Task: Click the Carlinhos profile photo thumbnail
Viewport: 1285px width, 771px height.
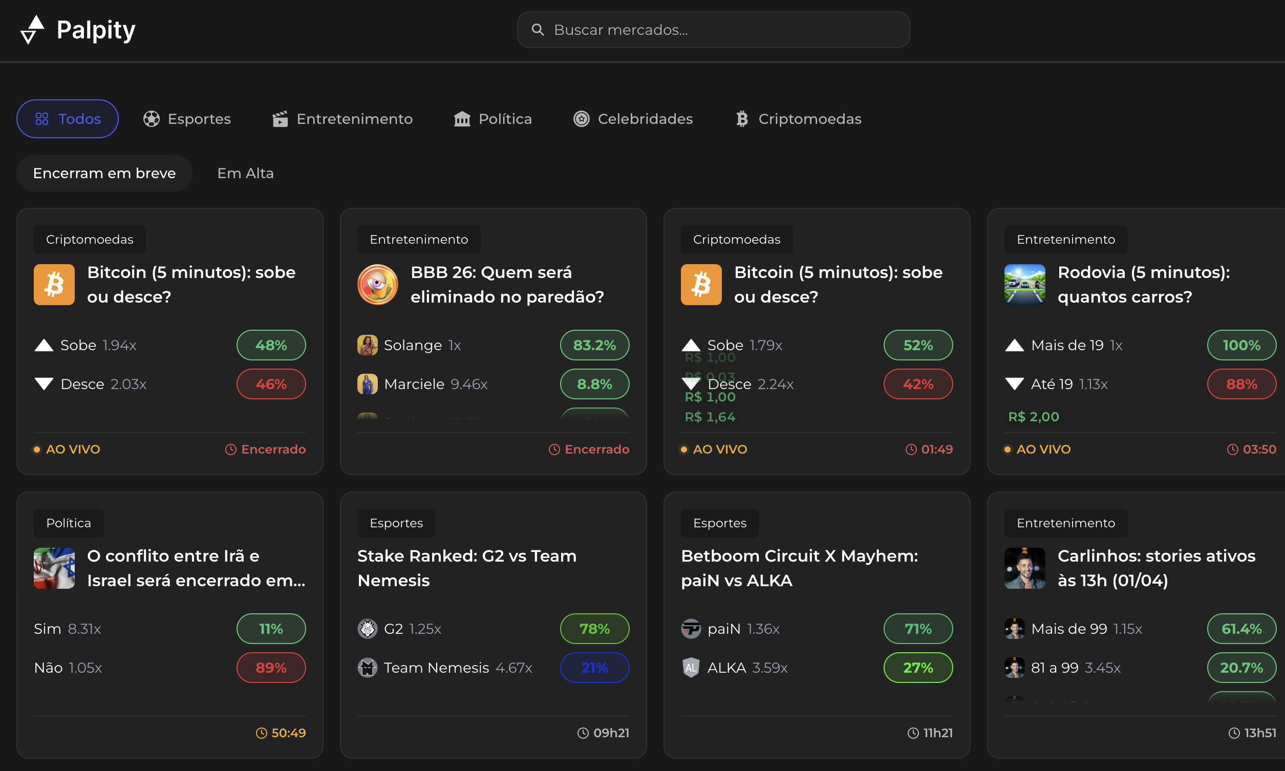Action: [x=1024, y=568]
